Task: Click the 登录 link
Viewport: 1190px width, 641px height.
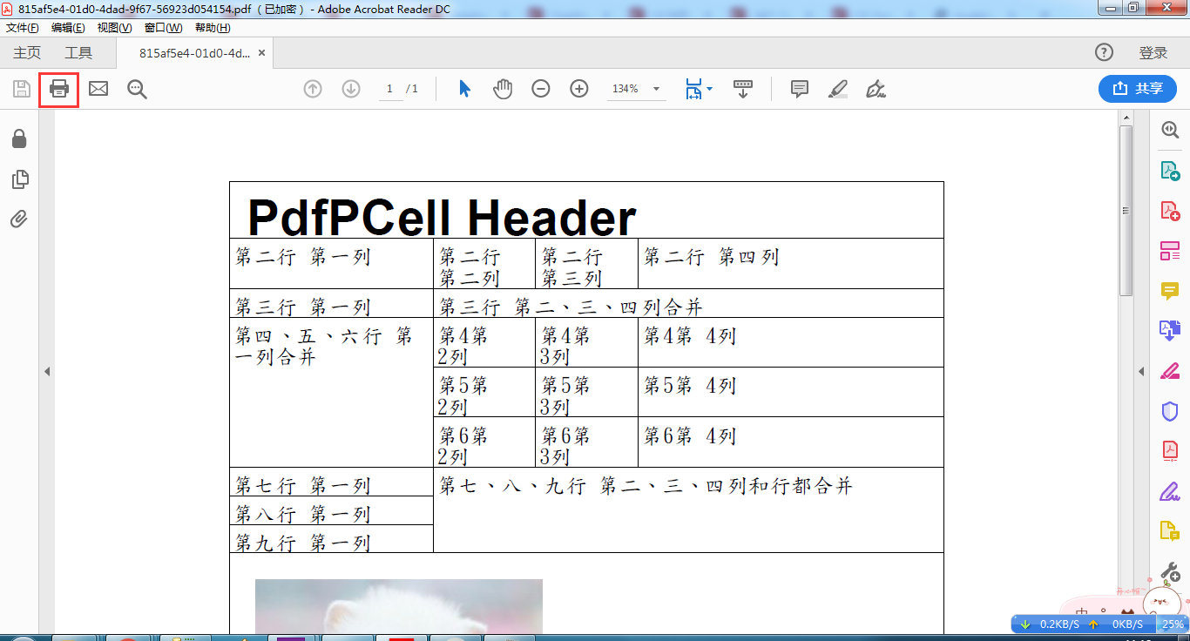Action: (1153, 52)
